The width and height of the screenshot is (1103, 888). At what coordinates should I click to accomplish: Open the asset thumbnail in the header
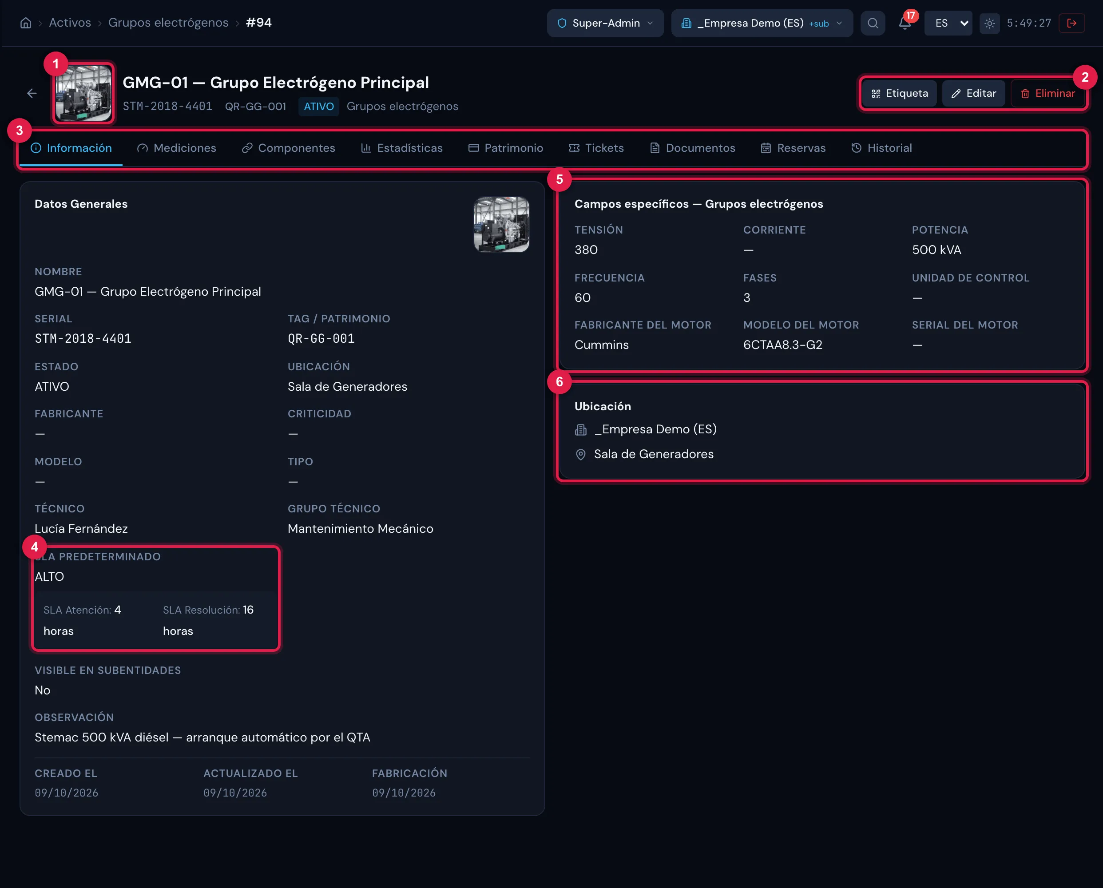pos(83,93)
